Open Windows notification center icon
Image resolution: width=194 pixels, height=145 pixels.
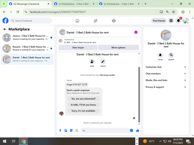coord(188,142)
